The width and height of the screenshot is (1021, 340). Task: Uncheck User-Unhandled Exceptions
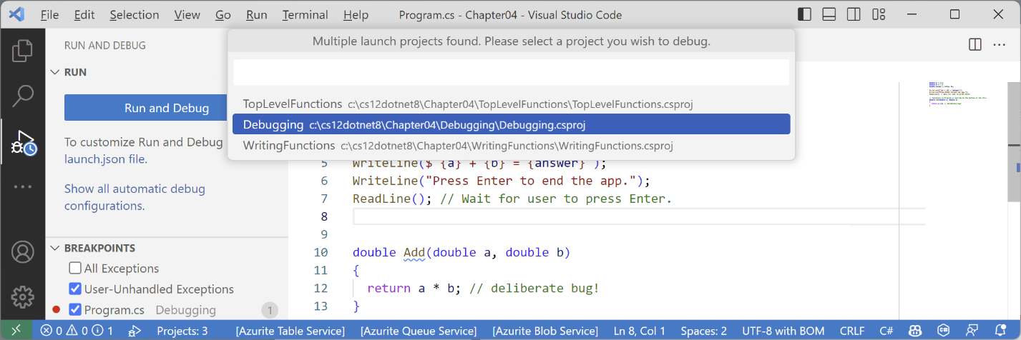pos(75,289)
